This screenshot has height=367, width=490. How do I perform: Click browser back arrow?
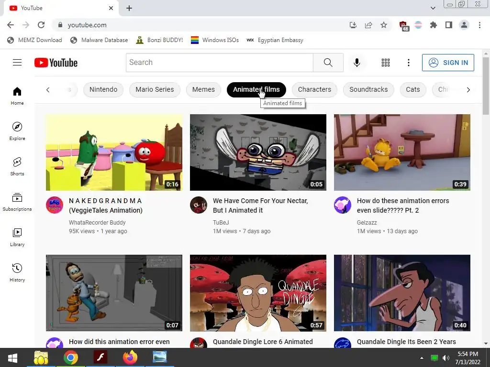[x=11, y=25]
